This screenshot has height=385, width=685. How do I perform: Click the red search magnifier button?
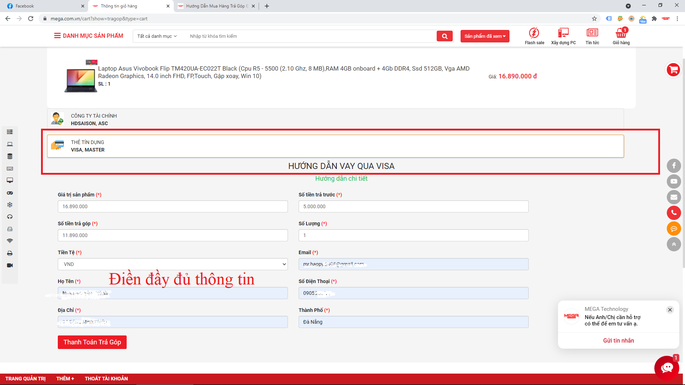click(x=445, y=36)
